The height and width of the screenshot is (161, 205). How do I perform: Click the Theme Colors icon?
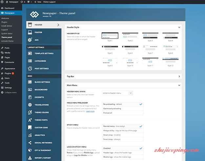pos(30,112)
